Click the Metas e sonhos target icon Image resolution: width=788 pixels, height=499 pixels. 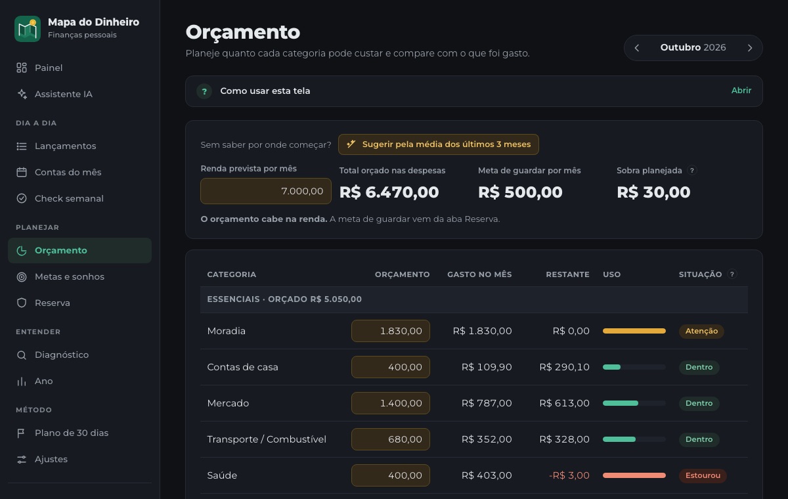[22, 276]
